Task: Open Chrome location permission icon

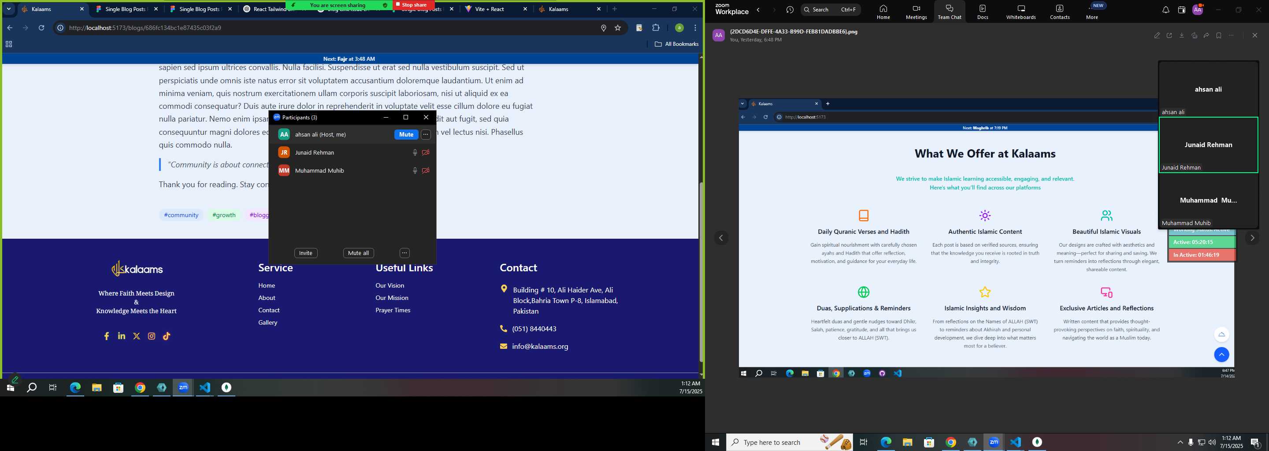Action: pyautogui.click(x=603, y=28)
